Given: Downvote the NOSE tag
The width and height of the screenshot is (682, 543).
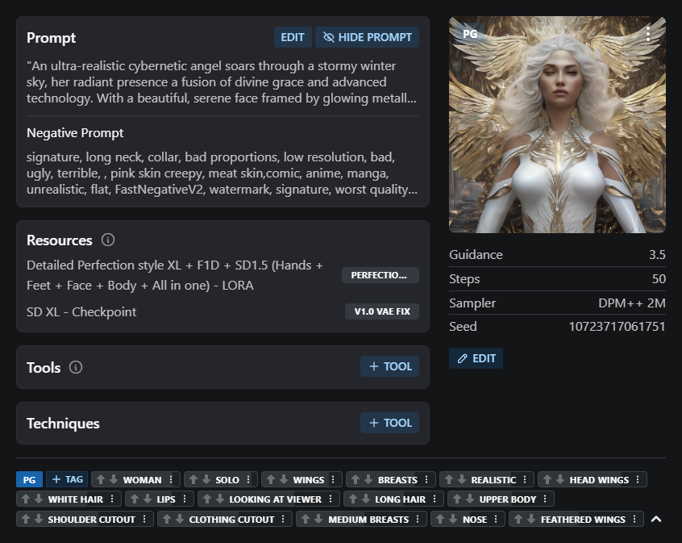Looking at the screenshot, I should pos(453,519).
